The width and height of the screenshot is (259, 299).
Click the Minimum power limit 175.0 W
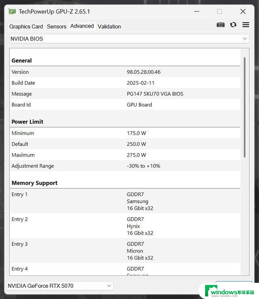136,133
